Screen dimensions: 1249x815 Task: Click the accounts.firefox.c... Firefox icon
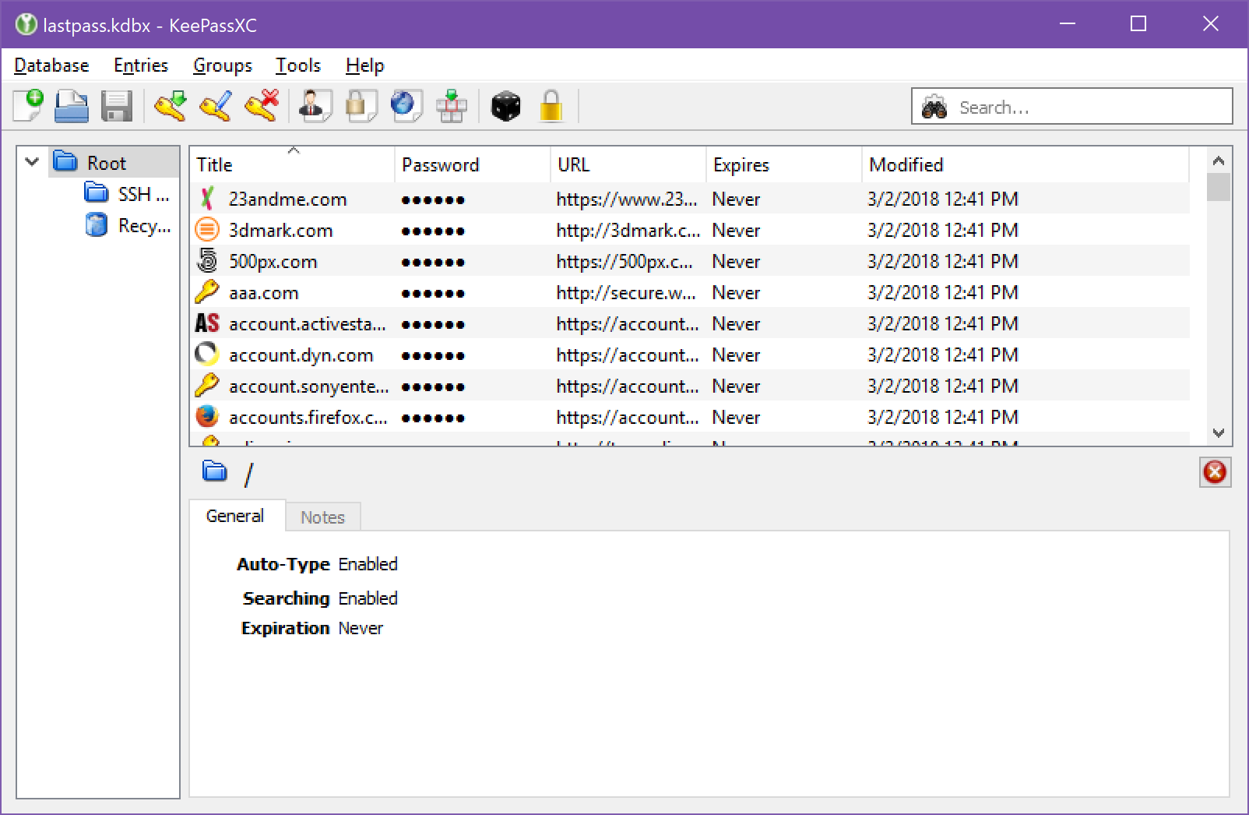point(206,417)
